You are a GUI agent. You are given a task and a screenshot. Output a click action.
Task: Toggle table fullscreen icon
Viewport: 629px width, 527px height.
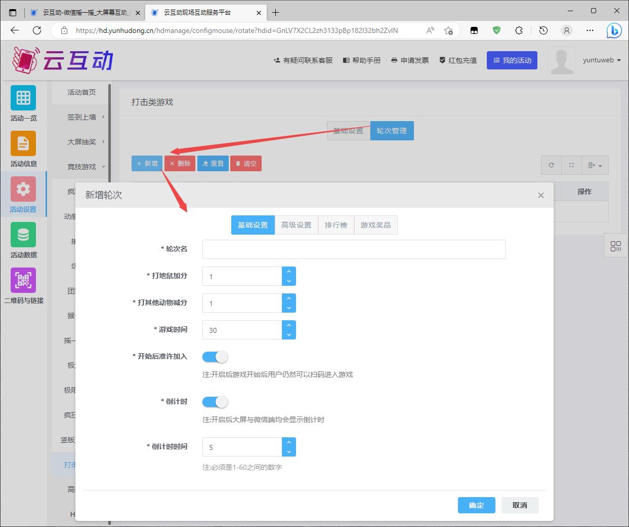pos(571,165)
